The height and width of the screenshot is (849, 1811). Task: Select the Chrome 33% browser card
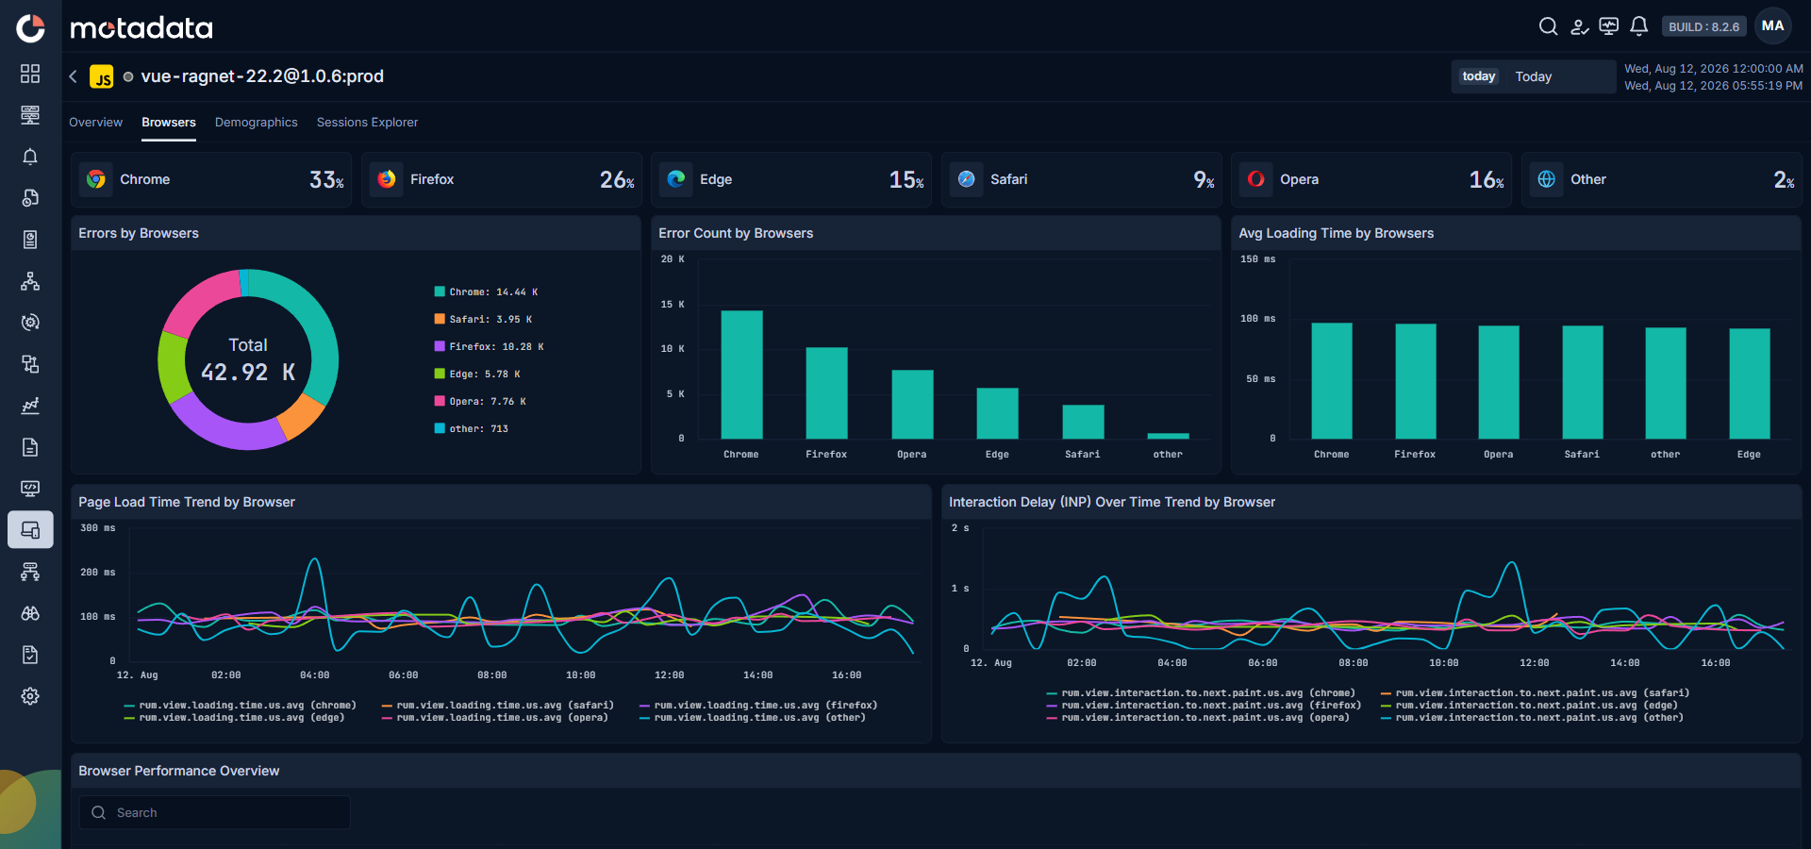coord(212,179)
